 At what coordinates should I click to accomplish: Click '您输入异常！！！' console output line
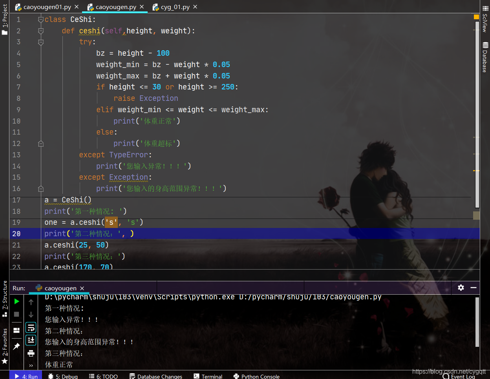(x=71, y=320)
